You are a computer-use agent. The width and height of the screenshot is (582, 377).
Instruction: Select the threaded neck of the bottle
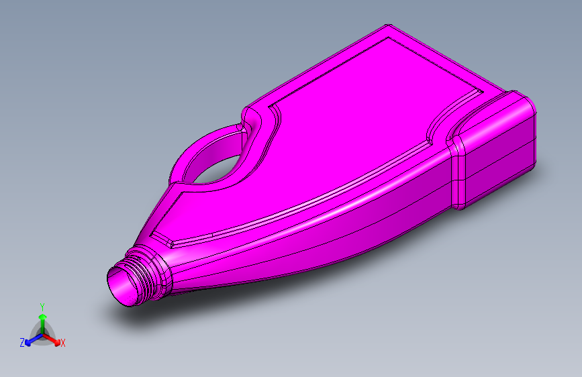coord(139,276)
